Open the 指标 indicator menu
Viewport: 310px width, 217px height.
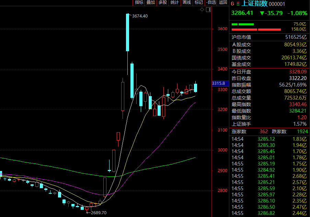pos(139,2)
